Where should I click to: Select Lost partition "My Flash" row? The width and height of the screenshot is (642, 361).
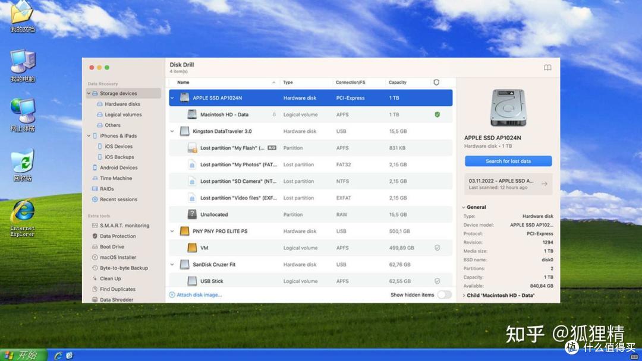coord(311,148)
